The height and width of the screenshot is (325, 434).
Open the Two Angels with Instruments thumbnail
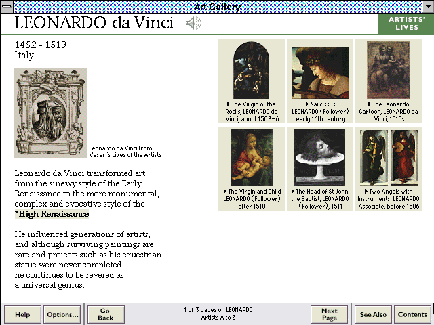(389, 157)
